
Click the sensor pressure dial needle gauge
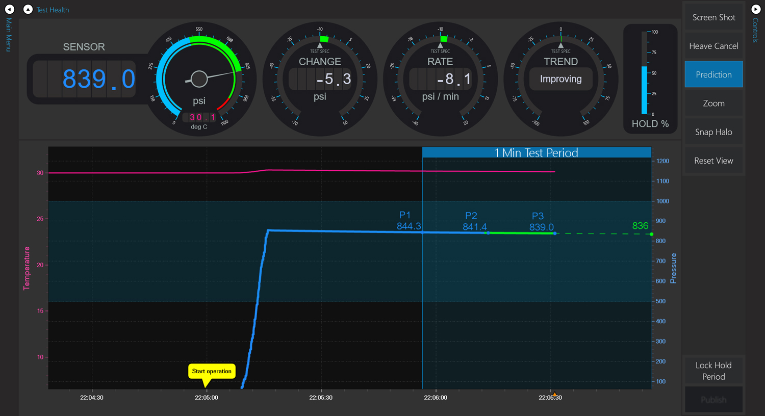tap(199, 79)
